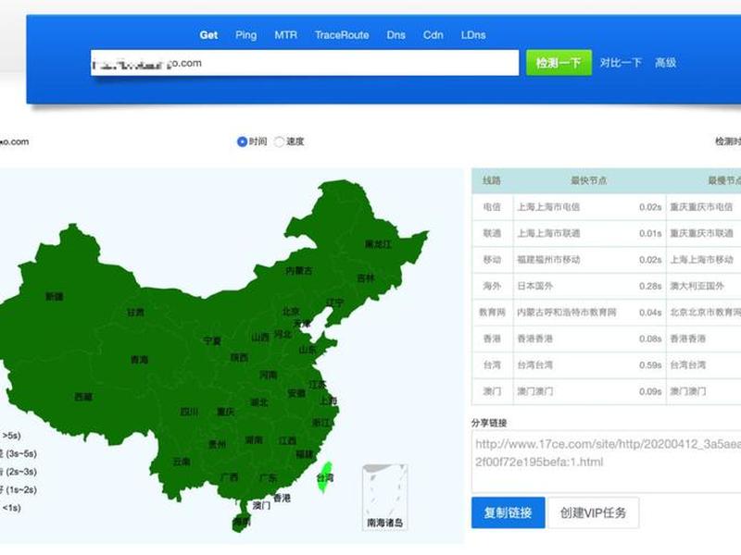741x555 pixels.
Task: Open the Cdn tab
Action: tap(433, 35)
